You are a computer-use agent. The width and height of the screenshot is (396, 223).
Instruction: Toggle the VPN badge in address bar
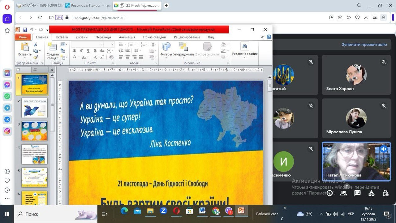tap(59, 18)
